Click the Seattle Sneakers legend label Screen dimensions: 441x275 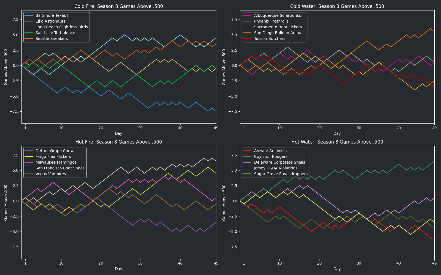(52, 38)
